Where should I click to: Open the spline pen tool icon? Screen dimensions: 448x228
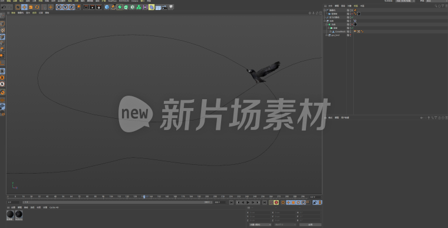(113, 7)
